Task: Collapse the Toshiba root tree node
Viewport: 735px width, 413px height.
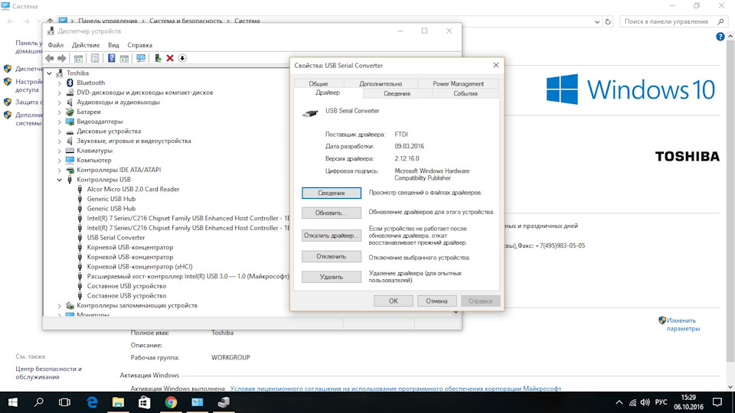Action: 50,73
